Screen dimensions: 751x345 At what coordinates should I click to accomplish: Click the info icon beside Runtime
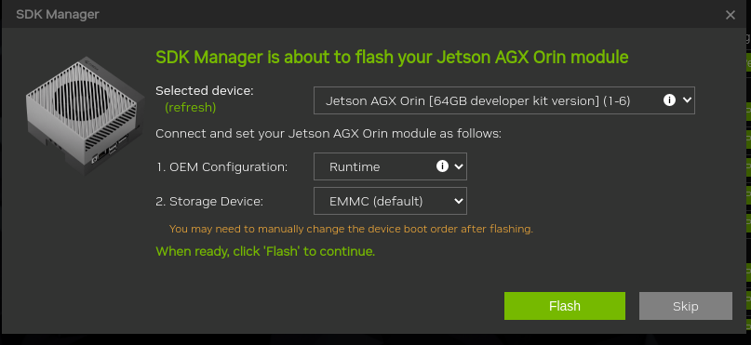coord(442,166)
